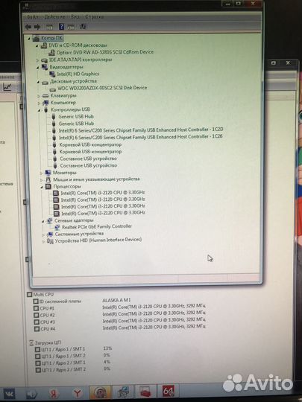Click the Клавиатуры category icon
This screenshot has height=402, width=302.
click(x=45, y=95)
